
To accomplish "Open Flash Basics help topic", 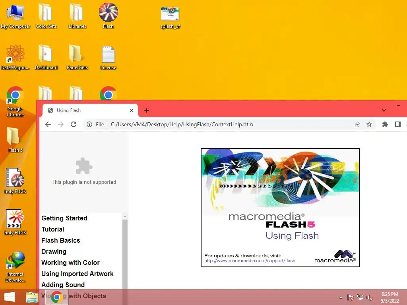I will click(x=61, y=240).
